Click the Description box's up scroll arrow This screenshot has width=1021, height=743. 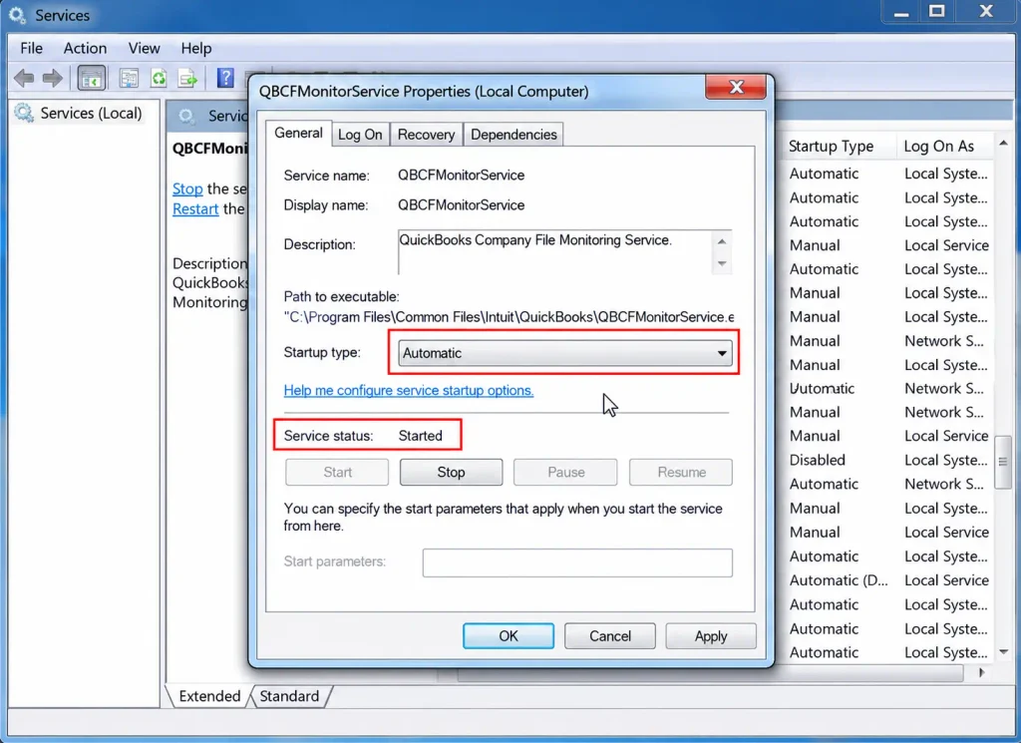pyautogui.click(x=722, y=241)
